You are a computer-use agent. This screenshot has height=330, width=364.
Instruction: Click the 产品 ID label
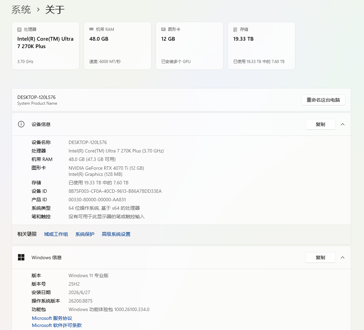coord(39,200)
